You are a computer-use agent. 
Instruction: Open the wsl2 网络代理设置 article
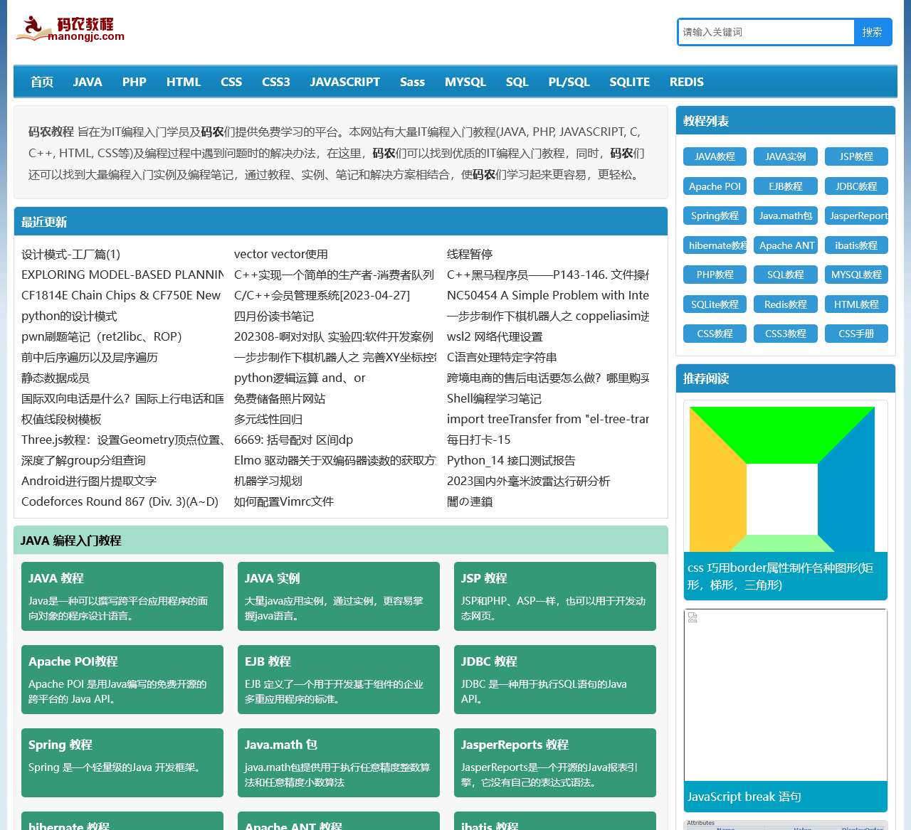(x=495, y=336)
